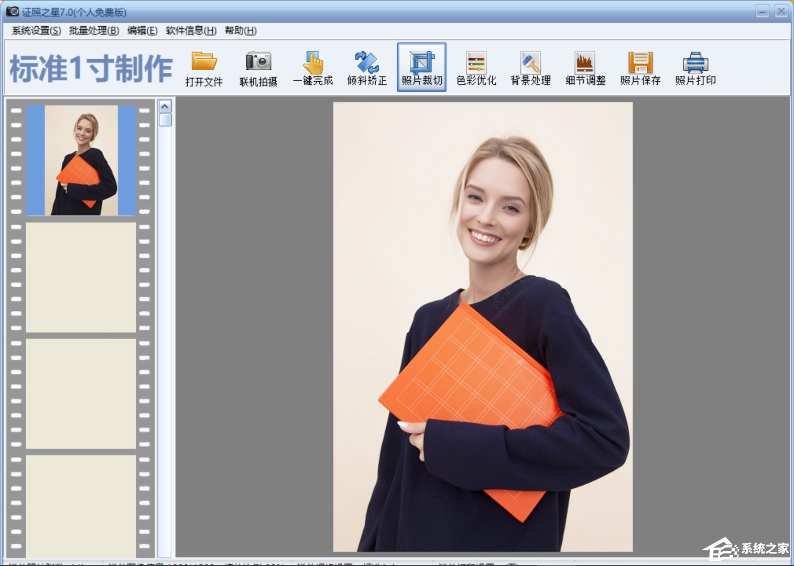This screenshot has height=566, width=794.
Task: Click the 证照之星 camera icon in title bar
Action: [x=13, y=11]
